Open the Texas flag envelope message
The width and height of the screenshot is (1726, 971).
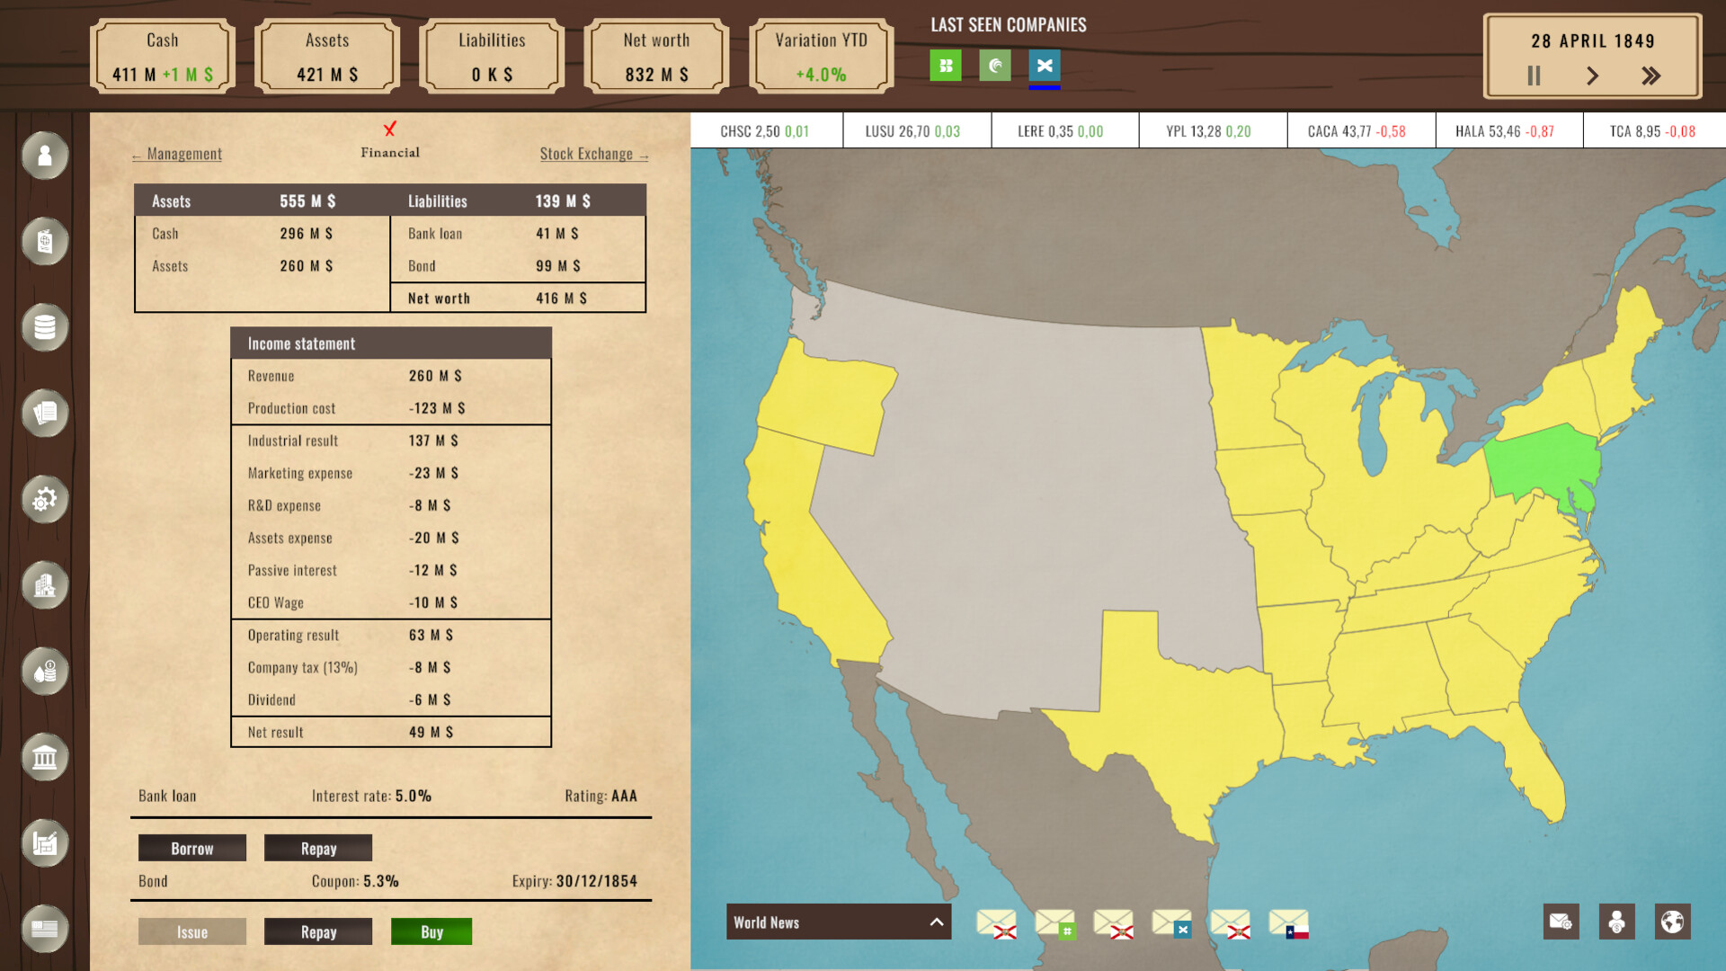[x=1287, y=922]
